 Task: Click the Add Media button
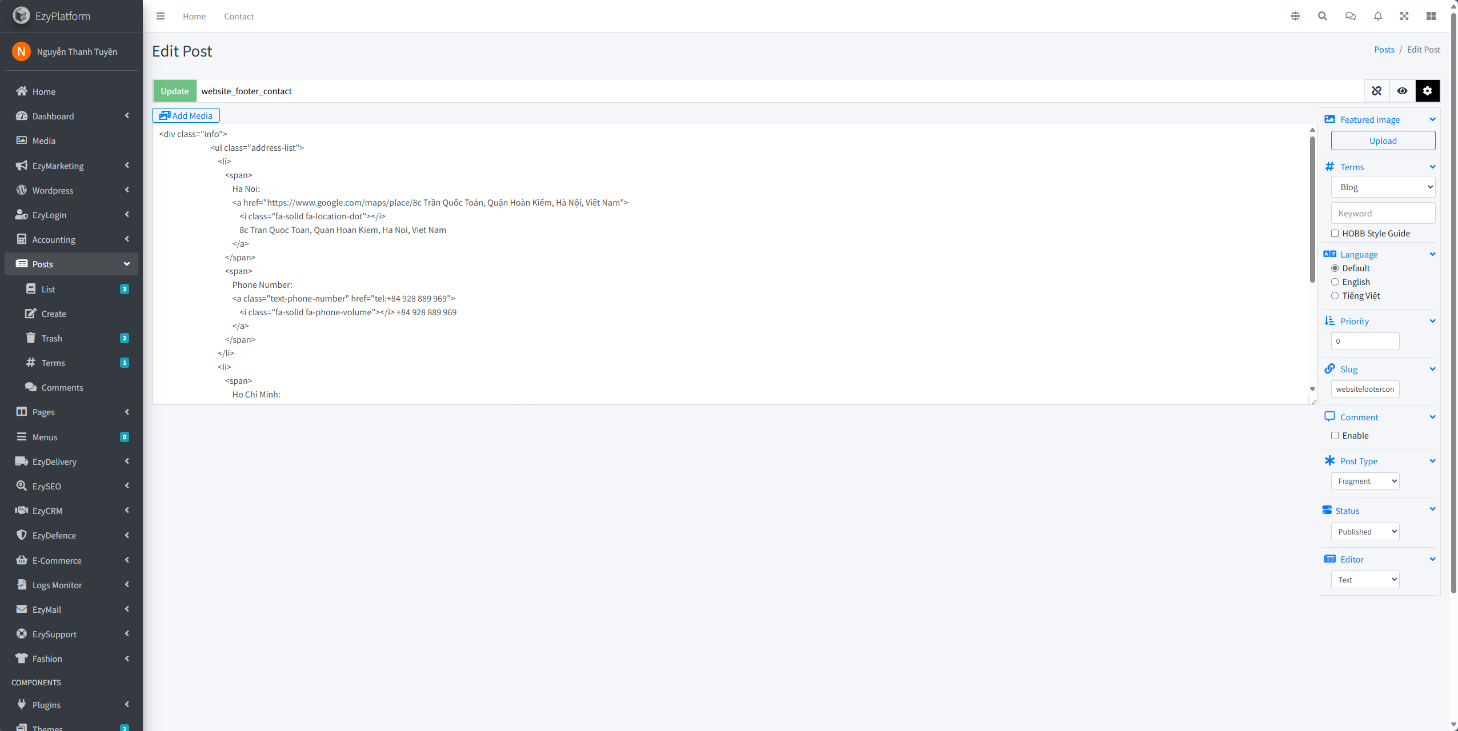[186, 115]
